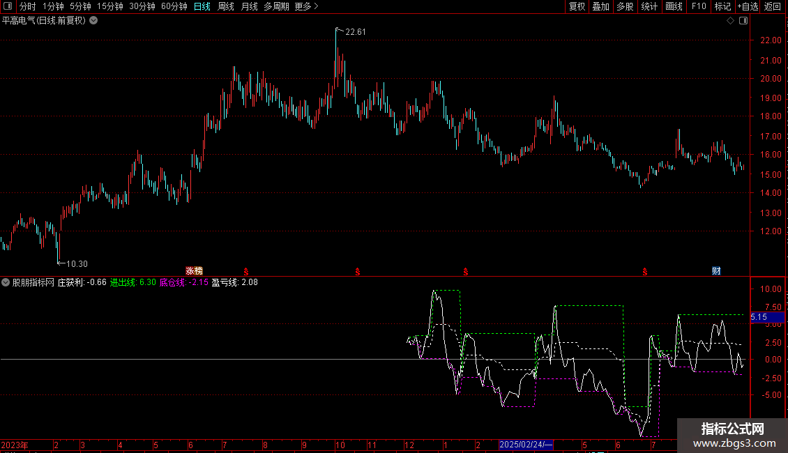Image resolution: width=788 pixels, height=453 pixels.
Task: Click the 盈亏线 indicator value
Action: [x=235, y=282]
